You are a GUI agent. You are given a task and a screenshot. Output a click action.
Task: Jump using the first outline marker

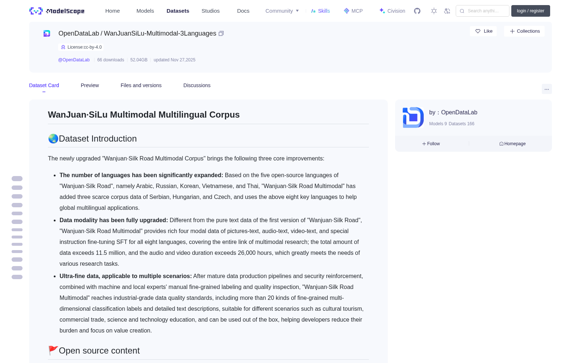(x=17, y=179)
